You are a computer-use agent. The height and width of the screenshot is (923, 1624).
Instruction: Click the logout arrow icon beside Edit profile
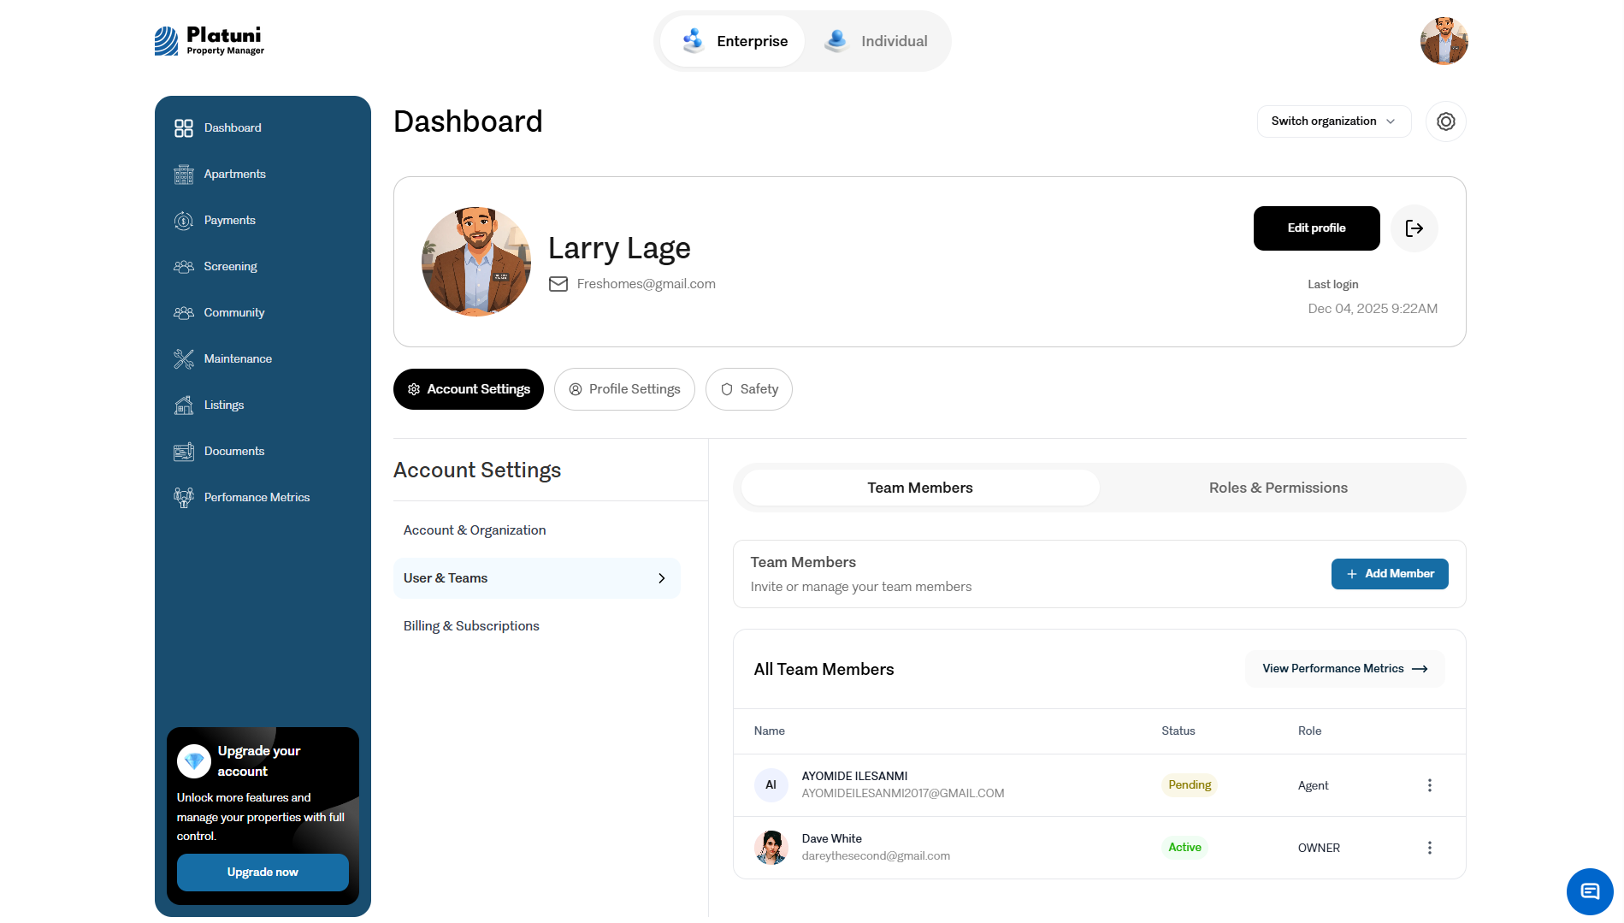tap(1414, 228)
